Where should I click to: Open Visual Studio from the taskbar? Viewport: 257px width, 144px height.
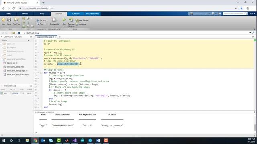pyautogui.click(x=74, y=140)
